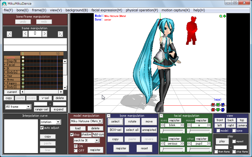The height and width of the screenshot is (157, 252).
Task: Select previous eyes morph before 'blink'
Action: [x=163, y=125]
